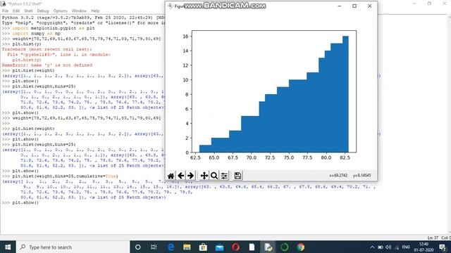This screenshot has height=253, width=451.
Task: Click 'import matplotlib.pyplot as plt' line
Action: [x=54, y=28]
